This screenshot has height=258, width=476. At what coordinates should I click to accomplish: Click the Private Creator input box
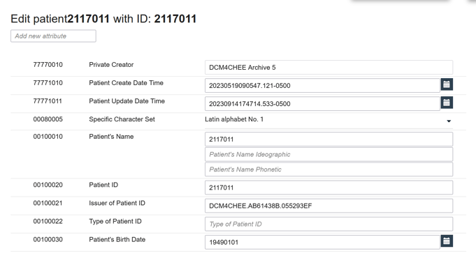(329, 68)
